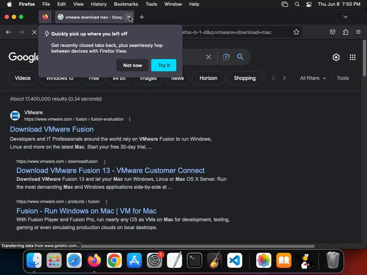Screen dimensions: 367x275
Task: Open the Download VMware Fusion result
Action: click(x=52, y=129)
